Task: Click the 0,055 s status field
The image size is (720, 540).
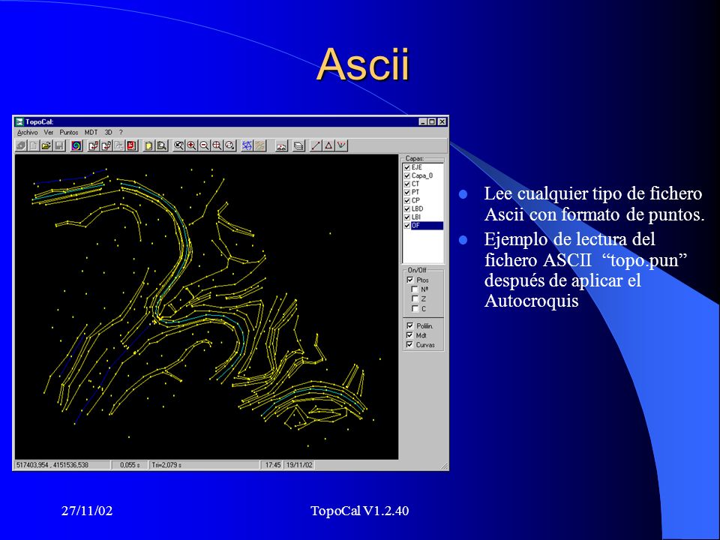Action: (130, 465)
